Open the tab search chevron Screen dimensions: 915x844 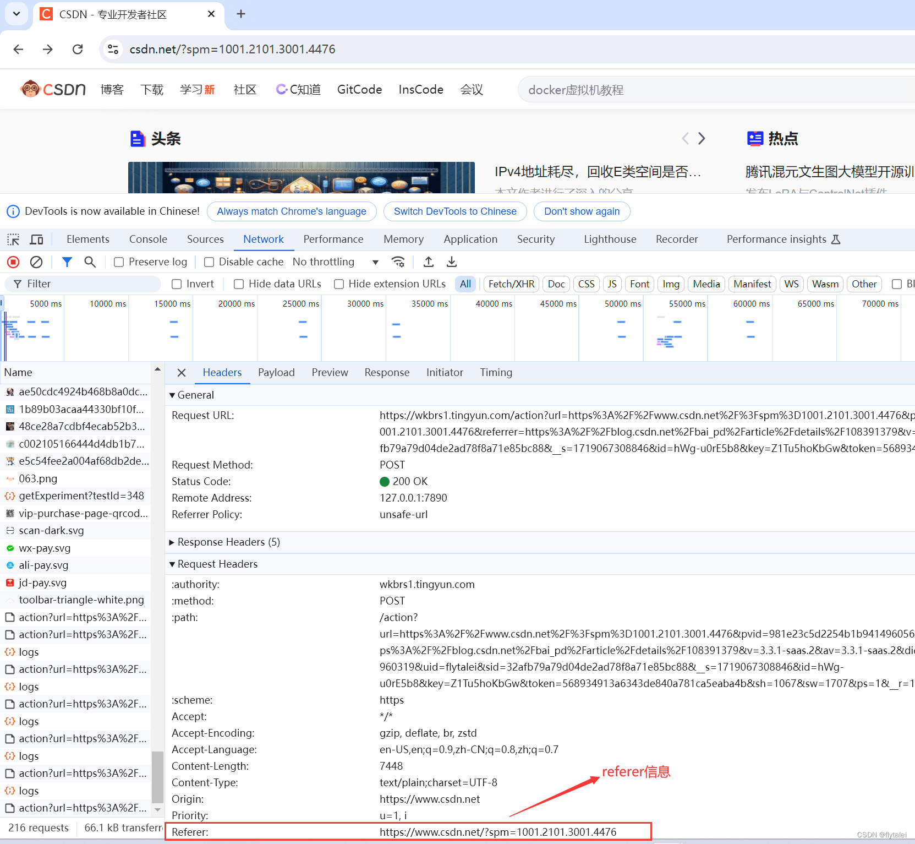pyautogui.click(x=17, y=14)
